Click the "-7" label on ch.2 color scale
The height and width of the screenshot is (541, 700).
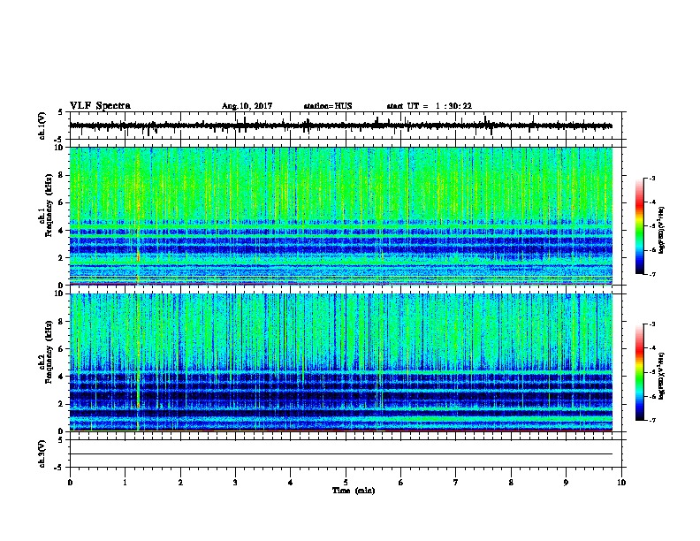click(x=652, y=421)
